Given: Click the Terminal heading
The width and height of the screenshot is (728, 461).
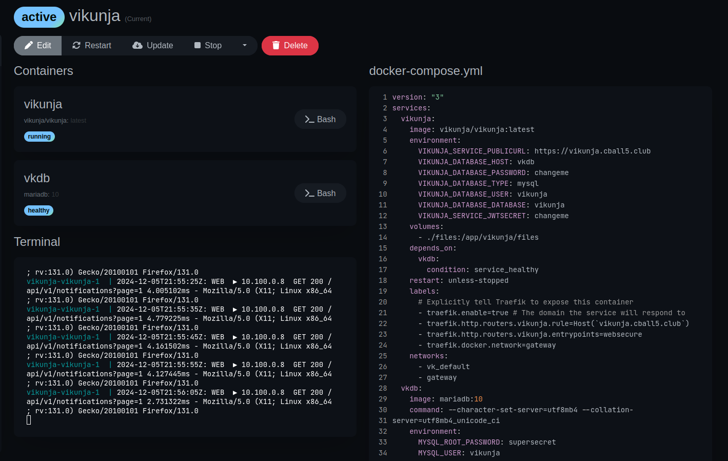Looking at the screenshot, I should 37,242.
